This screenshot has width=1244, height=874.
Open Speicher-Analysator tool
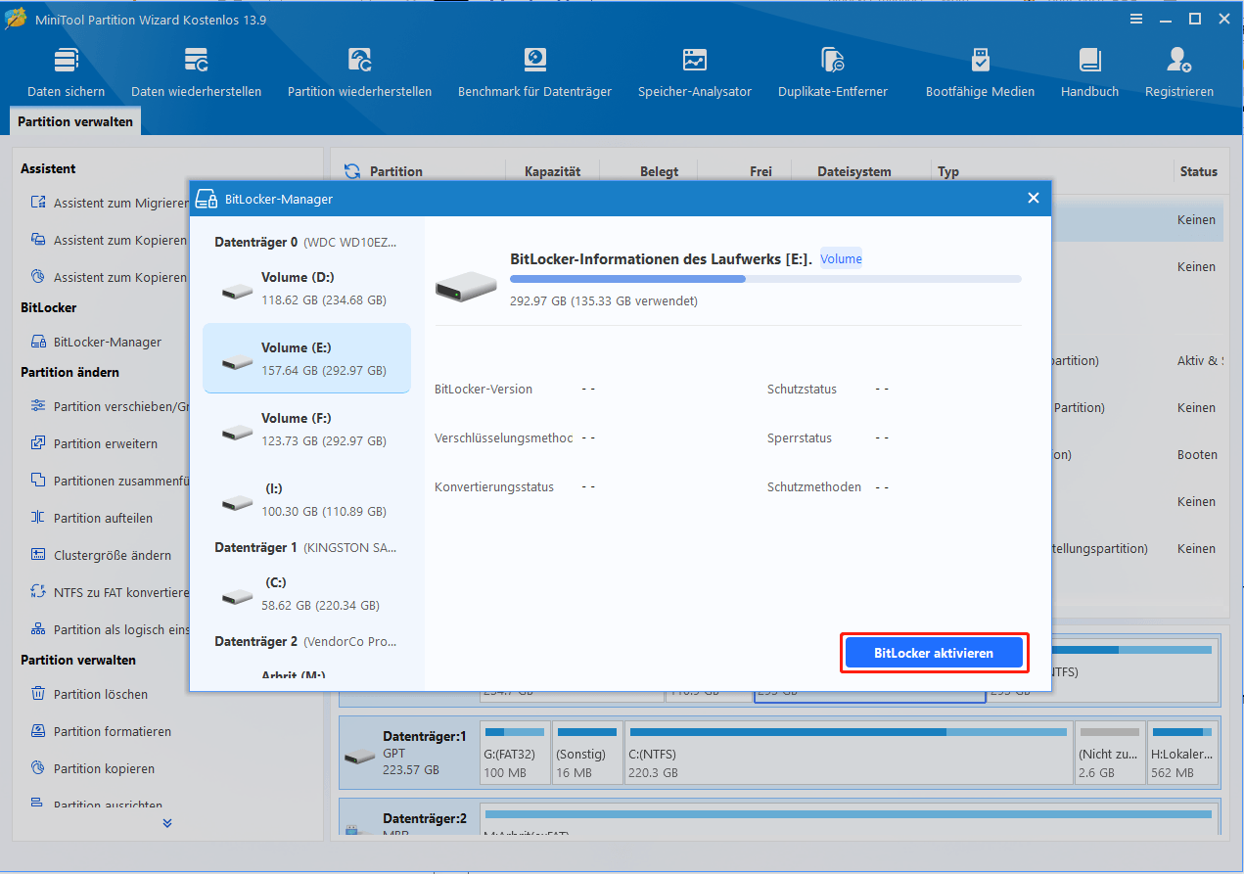[695, 73]
